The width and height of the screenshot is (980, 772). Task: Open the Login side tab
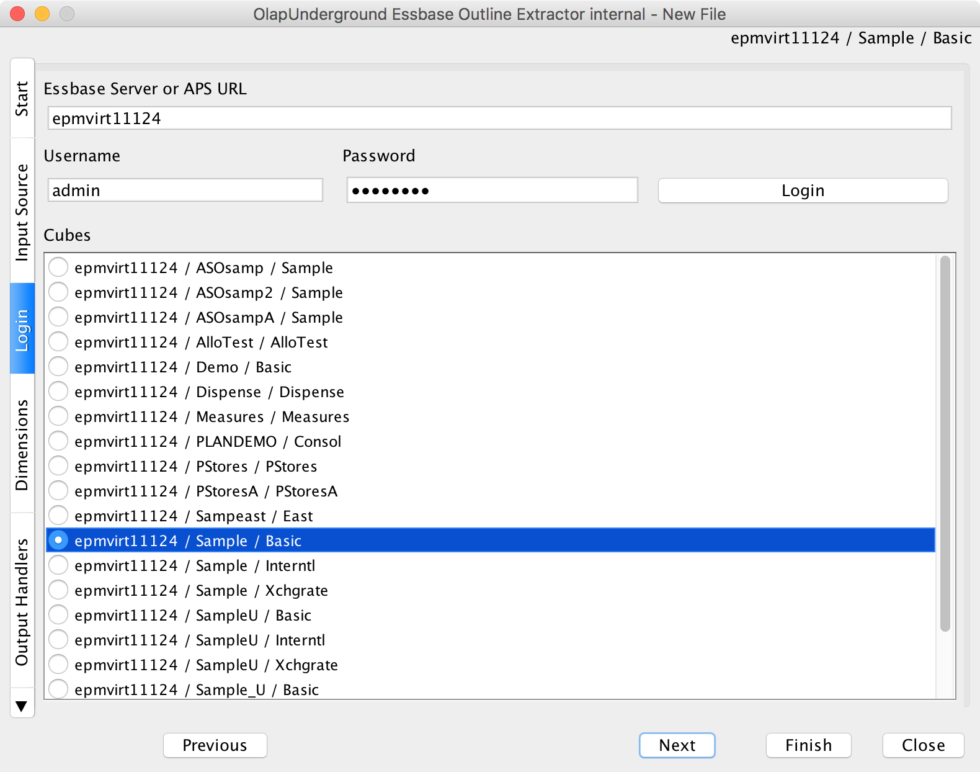tap(22, 328)
